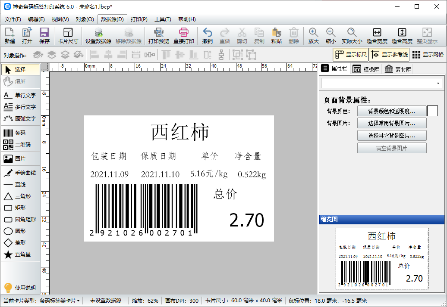Select the 西红柿 title on the label

pyautogui.click(x=179, y=132)
